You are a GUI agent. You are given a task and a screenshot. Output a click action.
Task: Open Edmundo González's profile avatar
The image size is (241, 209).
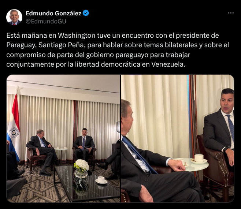pos(14,17)
